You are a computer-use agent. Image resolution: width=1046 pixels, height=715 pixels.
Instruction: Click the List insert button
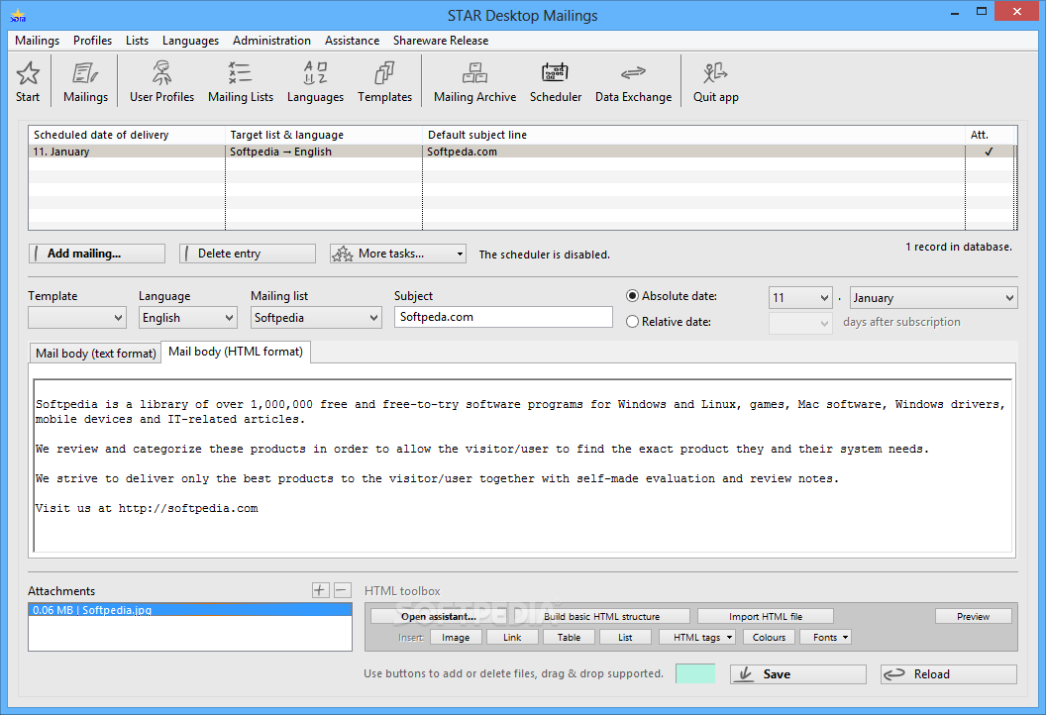click(625, 637)
